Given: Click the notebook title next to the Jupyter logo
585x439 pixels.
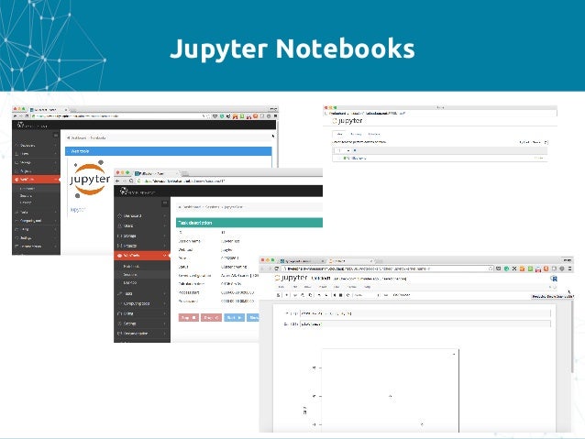Looking at the screenshot, I should coord(321,279).
